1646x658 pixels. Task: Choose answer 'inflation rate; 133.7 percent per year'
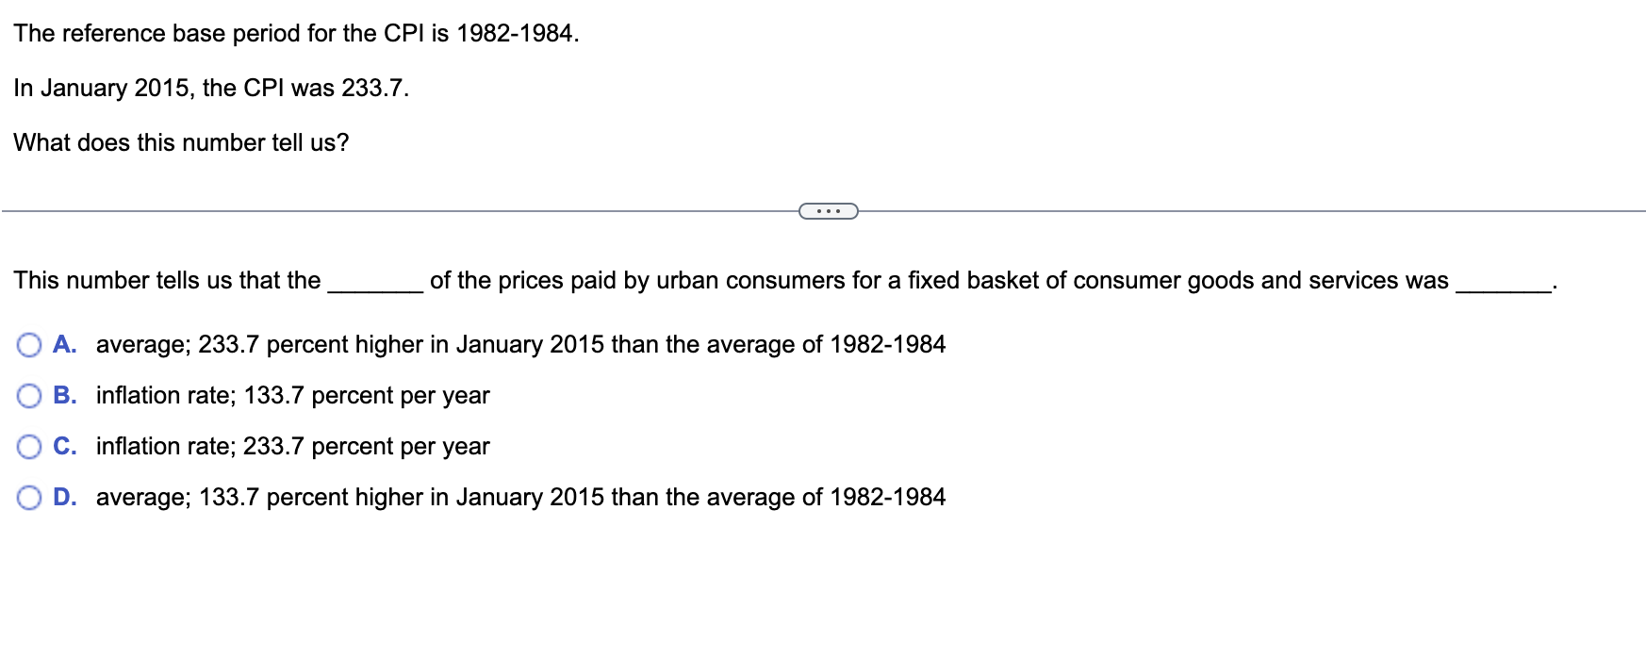(x=292, y=396)
